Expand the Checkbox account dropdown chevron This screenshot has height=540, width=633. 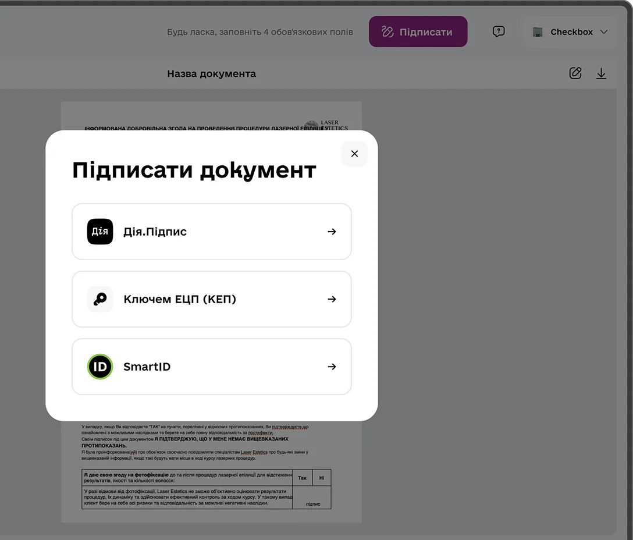604,32
